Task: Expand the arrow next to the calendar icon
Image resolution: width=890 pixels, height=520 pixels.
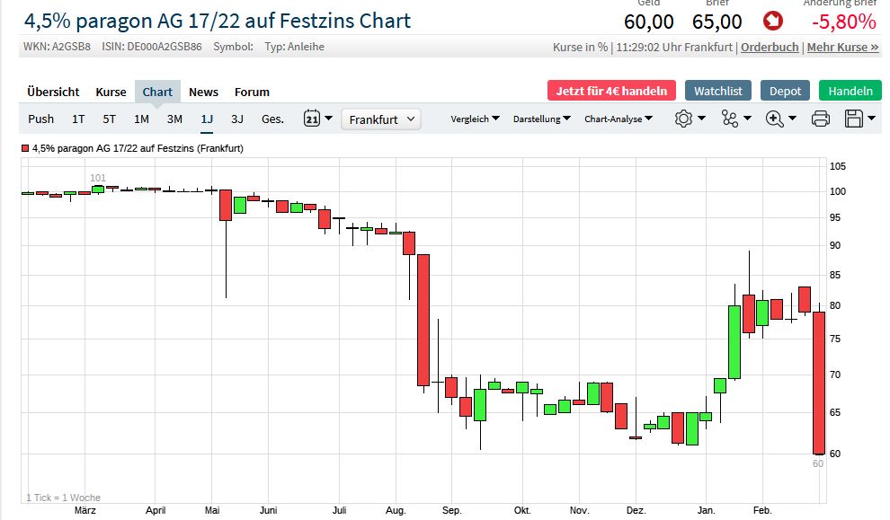Action: pyautogui.click(x=328, y=119)
